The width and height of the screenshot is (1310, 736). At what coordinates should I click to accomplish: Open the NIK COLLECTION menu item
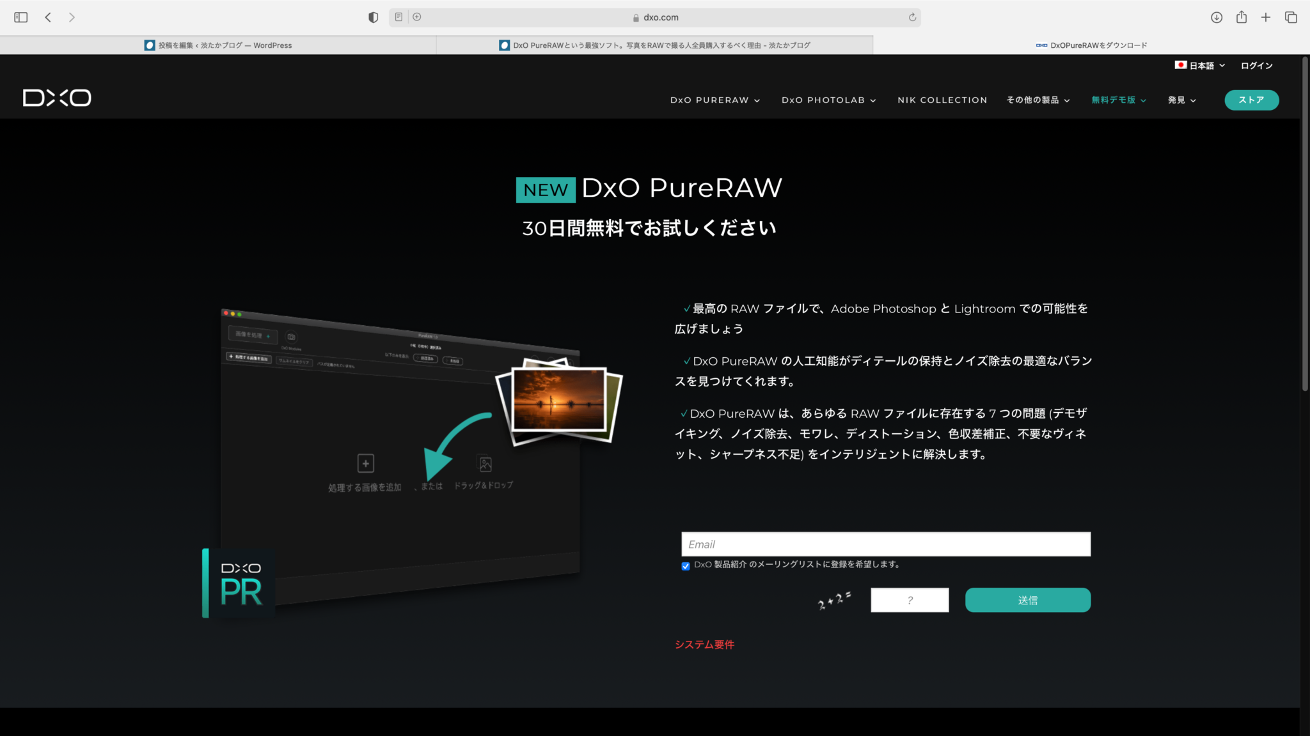pyautogui.click(x=942, y=100)
